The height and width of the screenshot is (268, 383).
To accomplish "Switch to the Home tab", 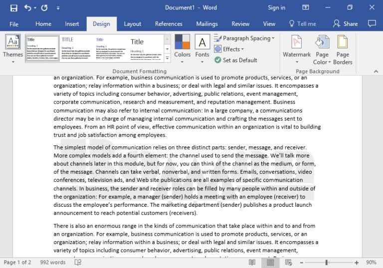I will (x=43, y=24).
